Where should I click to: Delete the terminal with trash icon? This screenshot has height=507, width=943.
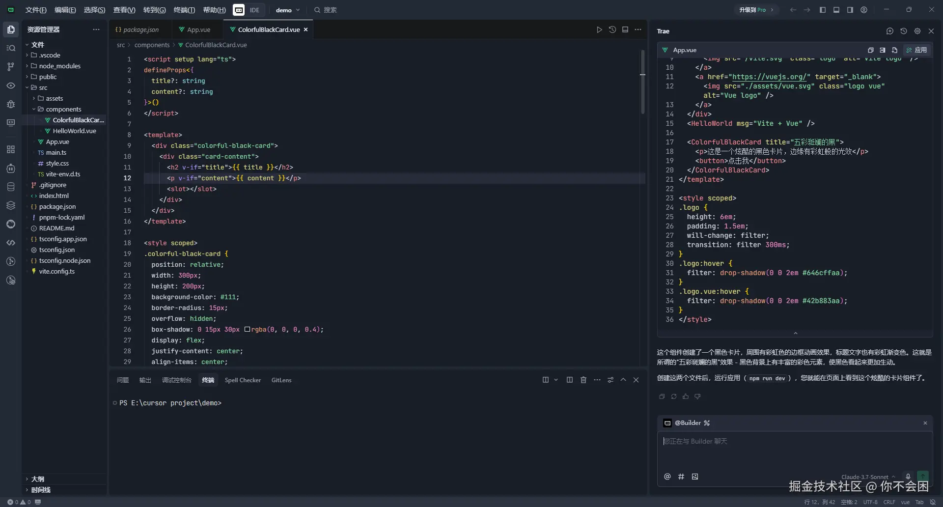pos(583,380)
